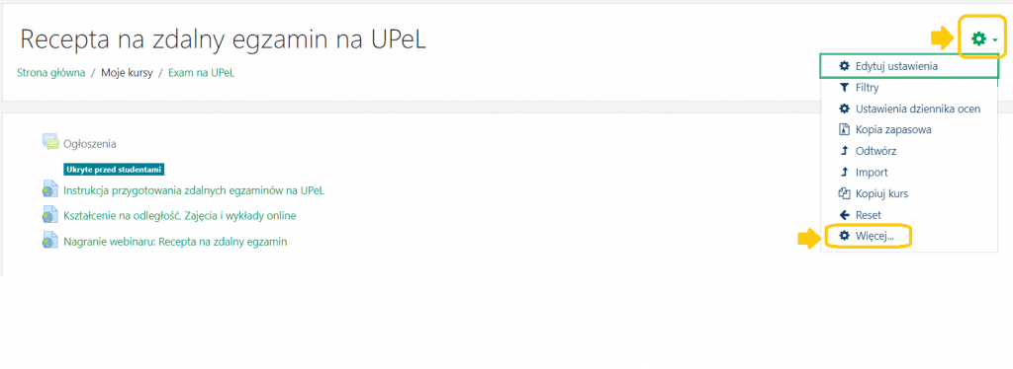Click the gear icon beside Edytuj ustawienia
The height and width of the screenshot is (369, 1013).
844,66
